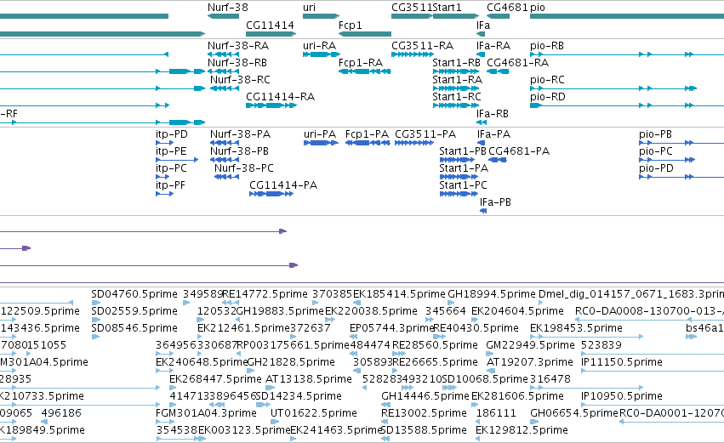Click the uri-PA protein label

pos(320,134)
